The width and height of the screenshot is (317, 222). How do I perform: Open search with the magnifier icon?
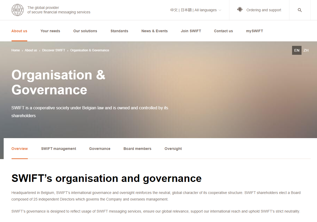(x=300, y=10)
